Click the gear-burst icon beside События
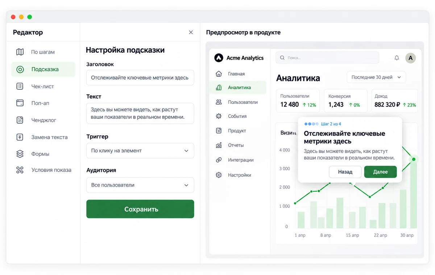The image size is (435, 275). [x=219, y=116]
